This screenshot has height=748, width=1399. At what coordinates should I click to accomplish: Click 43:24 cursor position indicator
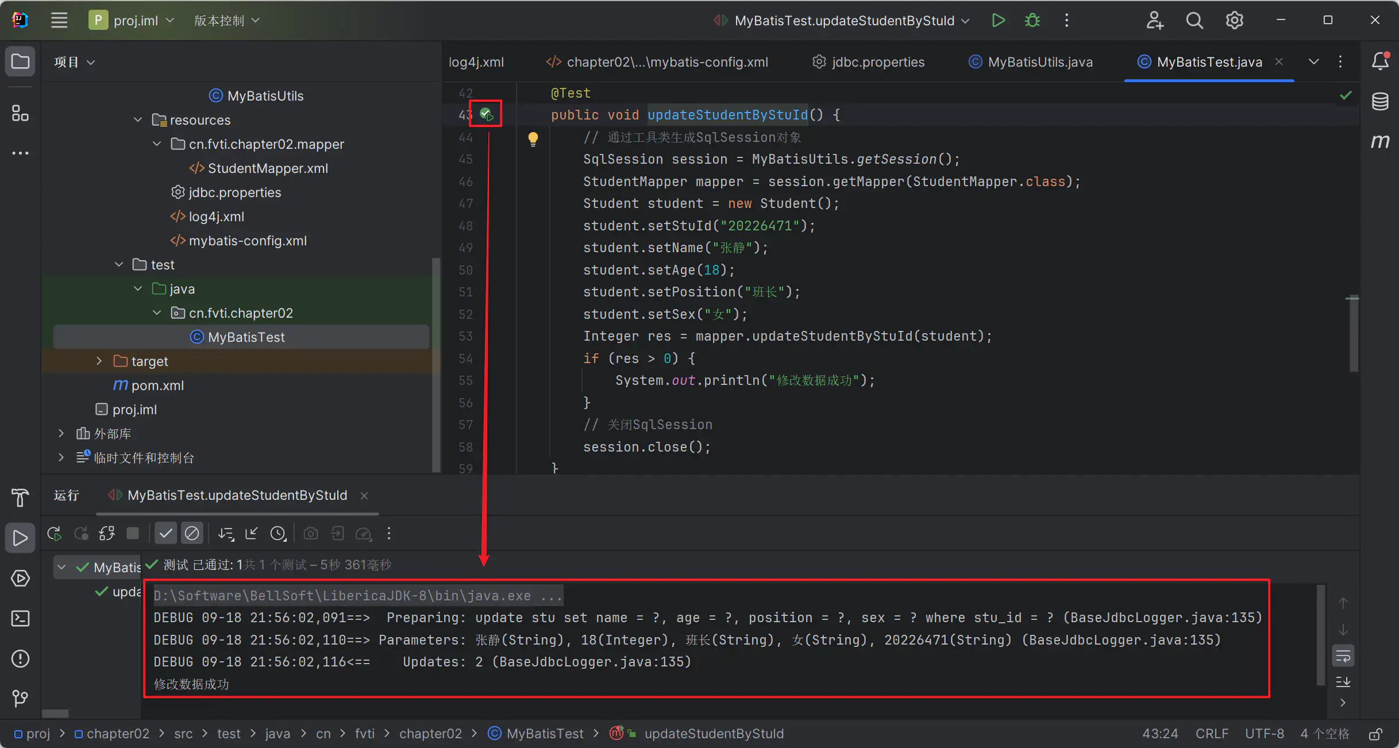pyautogui.click(x=1160, y=734)
